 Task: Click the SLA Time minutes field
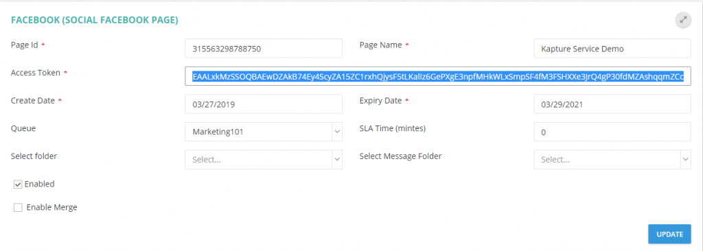click(612, 132)
